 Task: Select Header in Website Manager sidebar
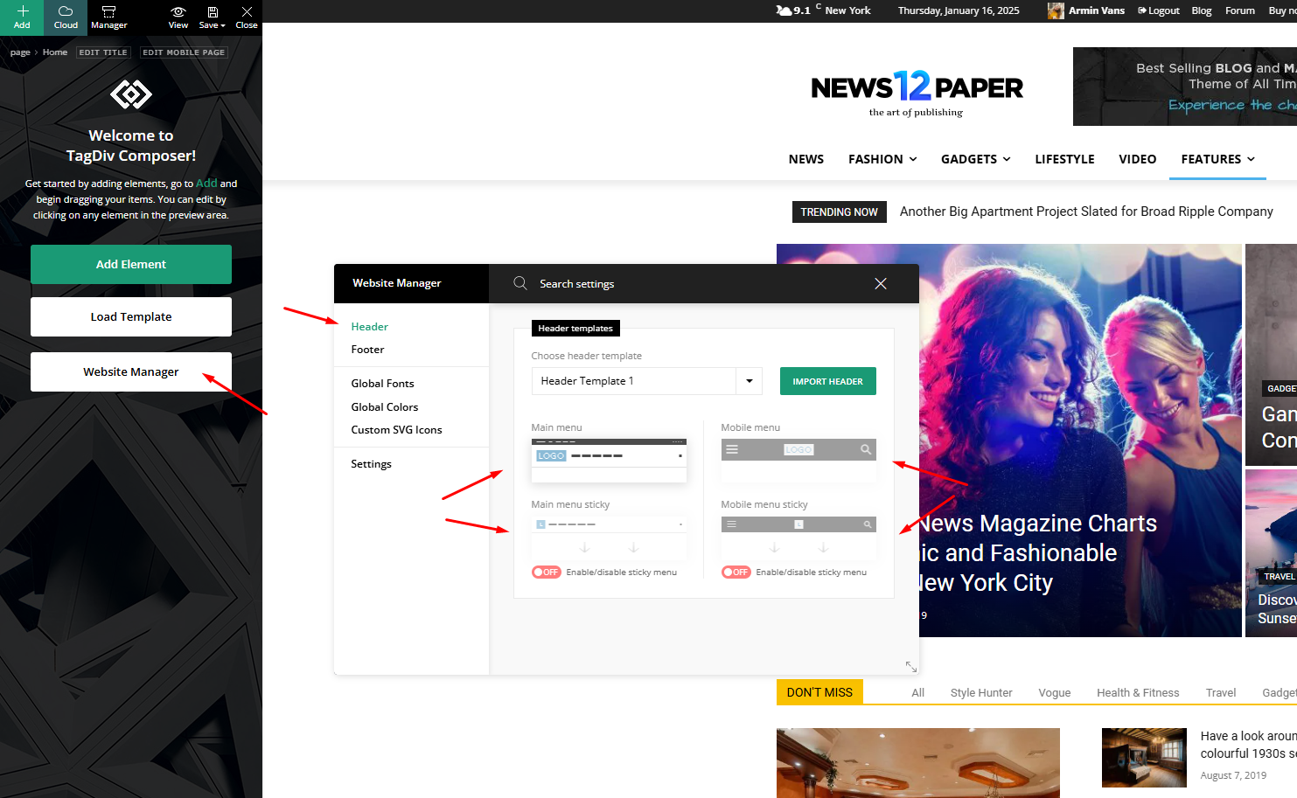[369, 327]
